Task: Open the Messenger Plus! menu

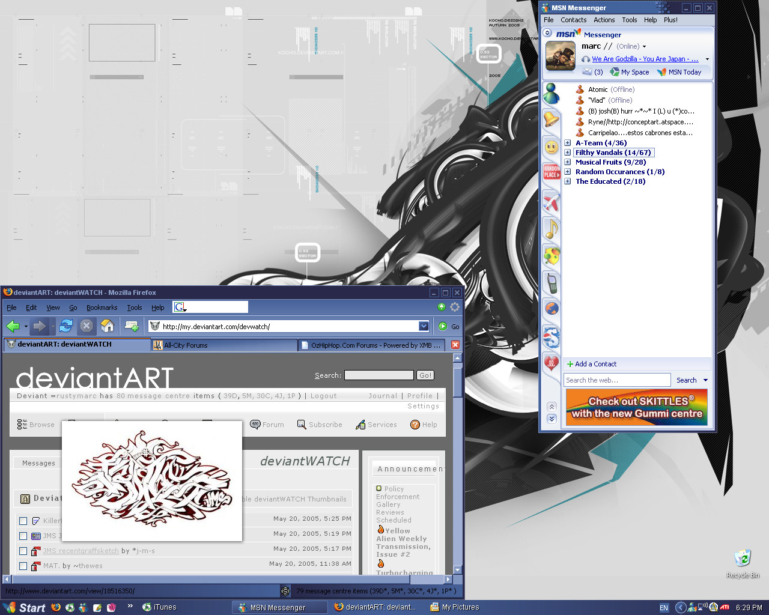Action: [x=670, y=20]
